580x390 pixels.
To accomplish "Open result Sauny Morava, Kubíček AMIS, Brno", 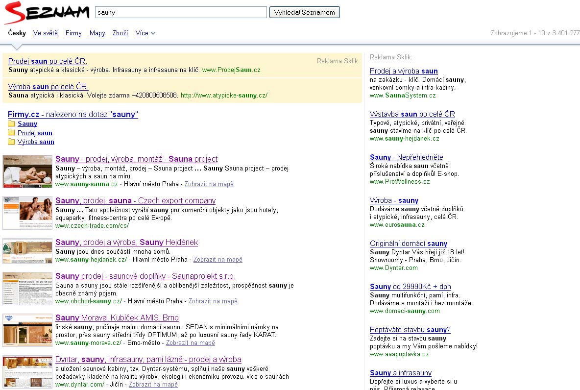I will (117, 317).
